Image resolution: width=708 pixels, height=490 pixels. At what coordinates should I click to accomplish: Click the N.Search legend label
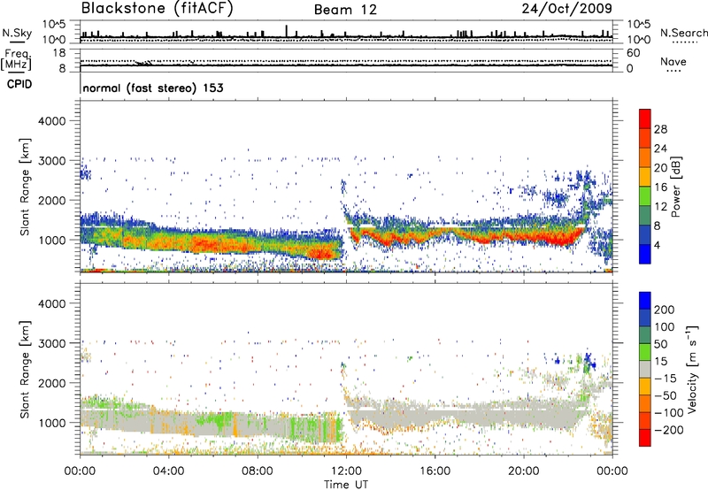(683, 33)
